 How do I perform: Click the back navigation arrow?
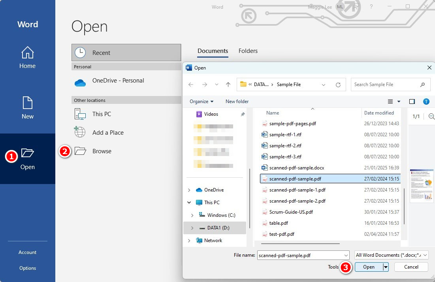click(191, 85)
